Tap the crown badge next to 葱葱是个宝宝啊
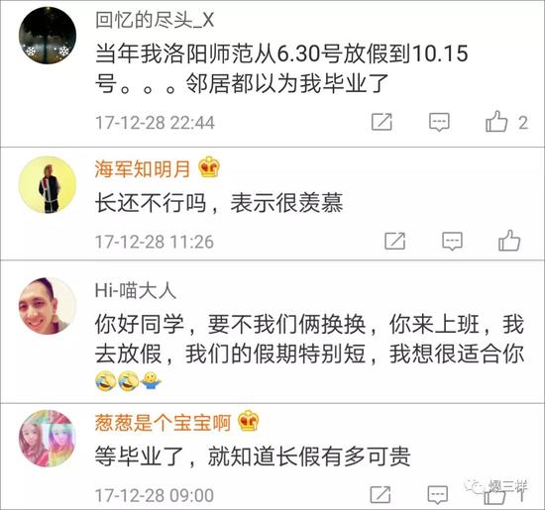 248,420
